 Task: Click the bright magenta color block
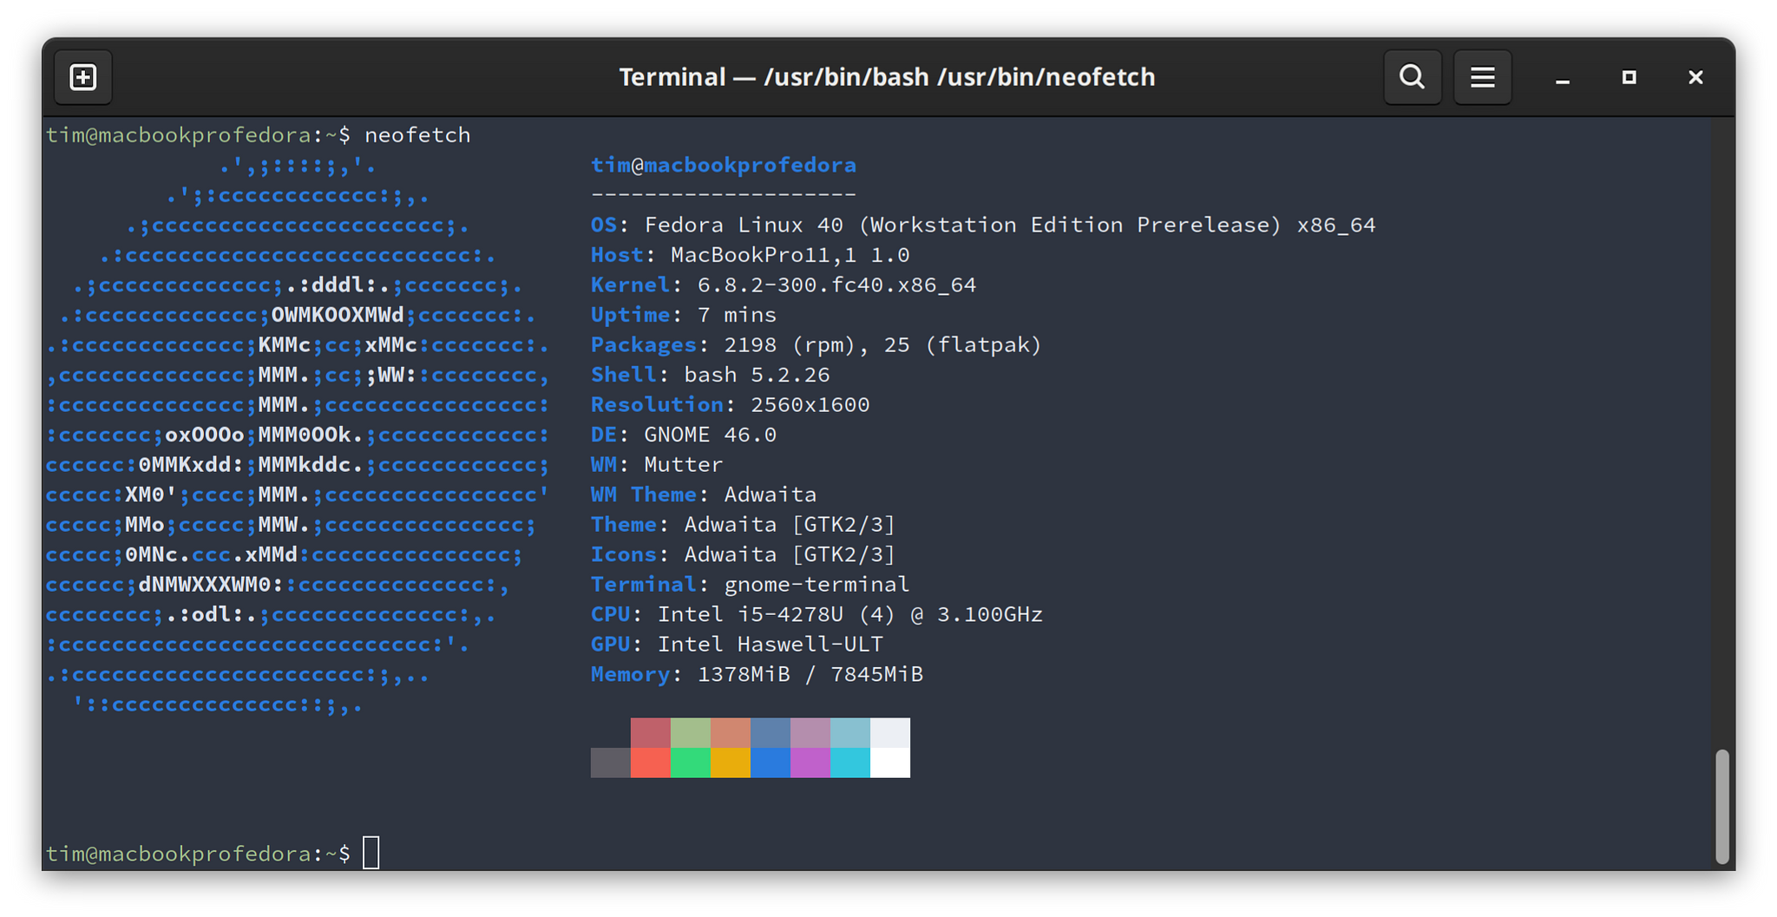coord(810,763)
